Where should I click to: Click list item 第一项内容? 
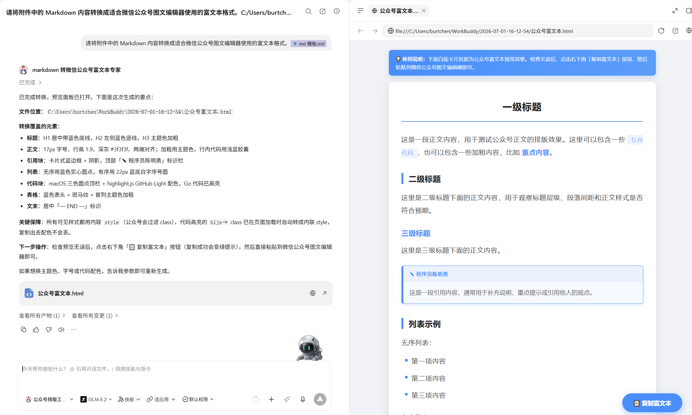coord(428,361)
